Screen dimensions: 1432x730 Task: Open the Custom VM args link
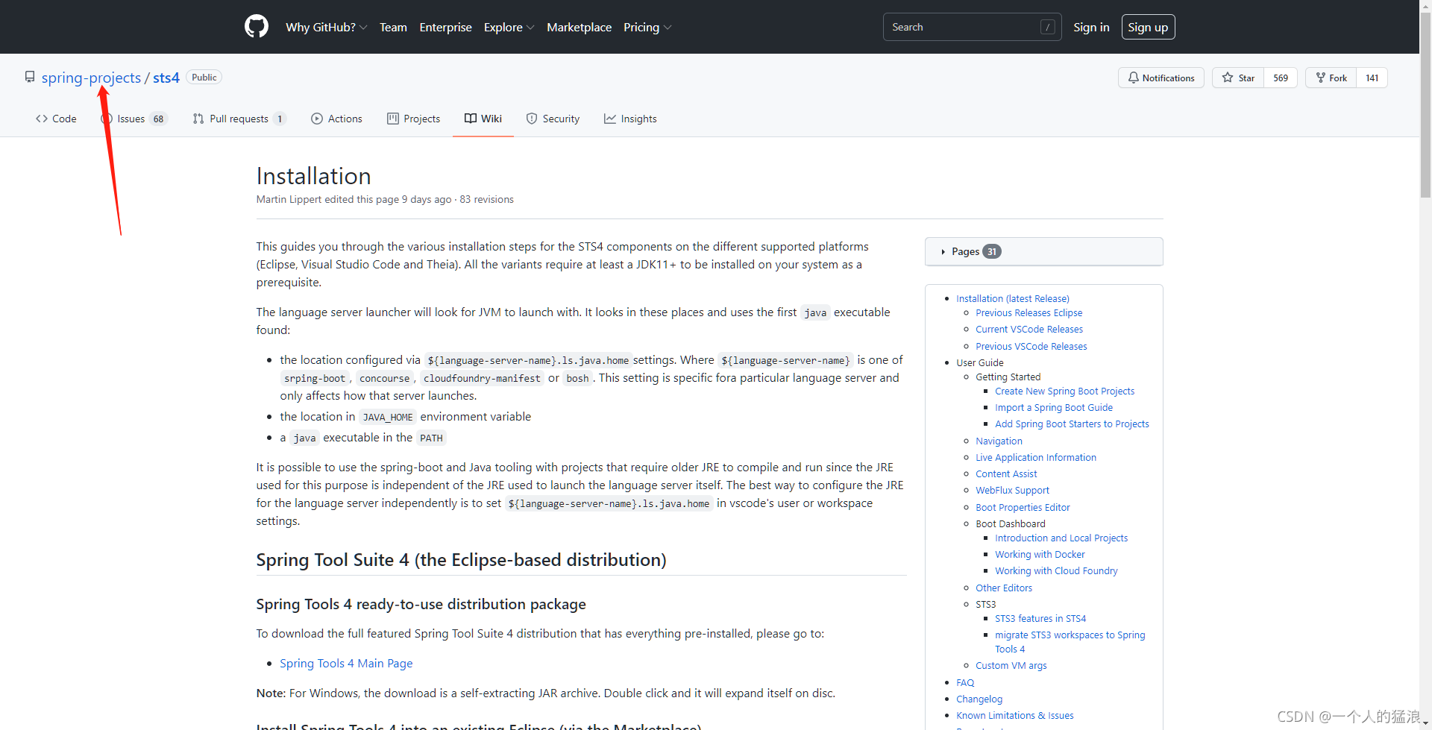tap(1011, 666)
